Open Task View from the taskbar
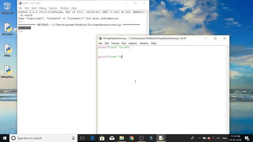253x142 pixels. 82,138
